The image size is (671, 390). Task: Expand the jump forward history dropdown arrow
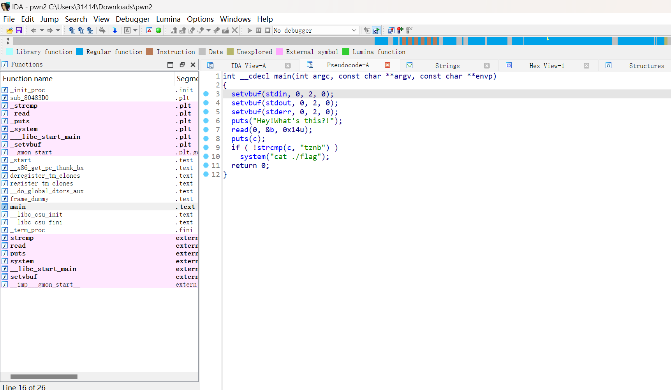tap(58, 30)
